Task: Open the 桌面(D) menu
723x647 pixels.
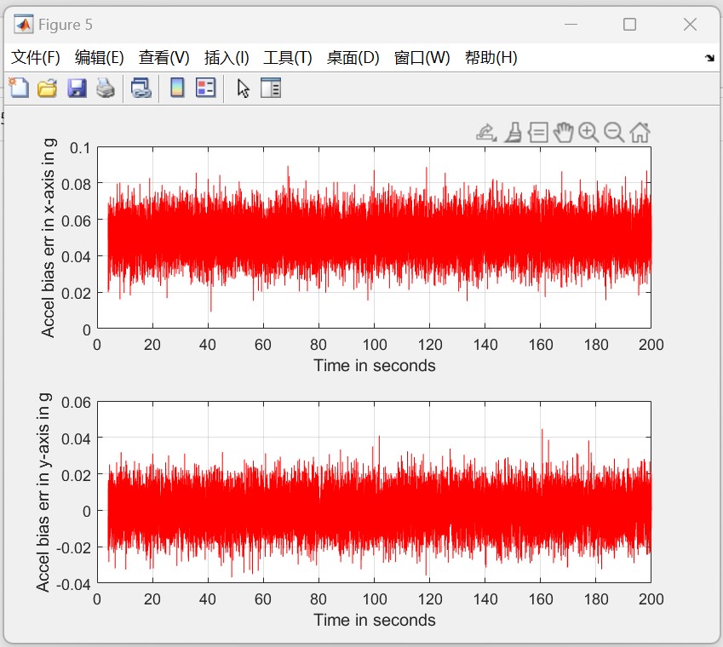Action: [x=353, y=58]
